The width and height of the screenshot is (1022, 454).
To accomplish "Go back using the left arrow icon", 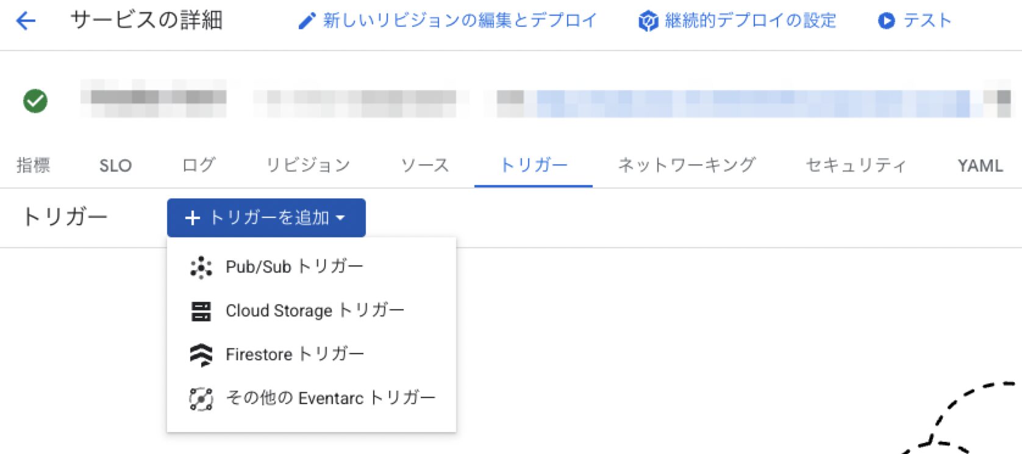I will point(26,21).
